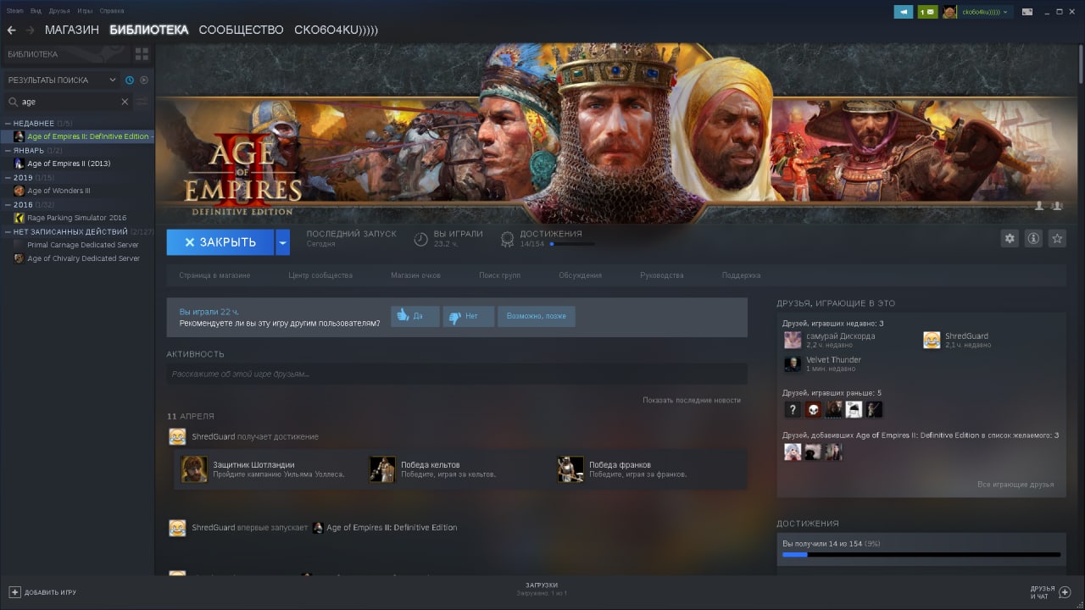Open the Друзья menu
Screen dimensions: 1085x610
click(x=60, y=11)
